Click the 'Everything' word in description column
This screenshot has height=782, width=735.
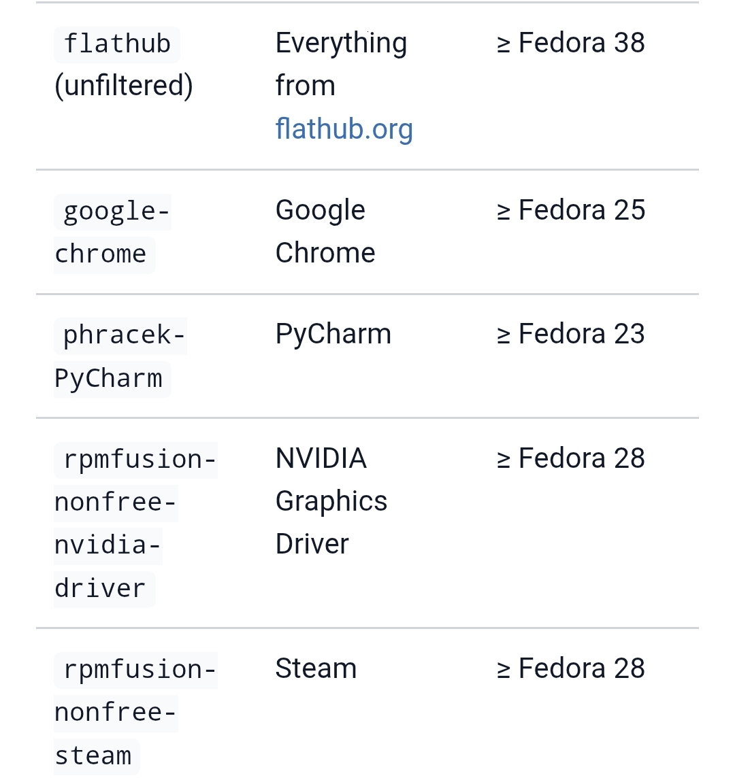pos(341,44)
